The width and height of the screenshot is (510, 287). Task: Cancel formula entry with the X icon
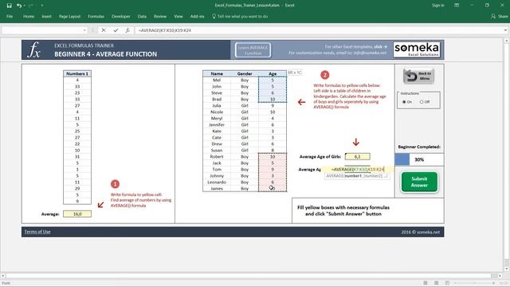tap(104, 30)
